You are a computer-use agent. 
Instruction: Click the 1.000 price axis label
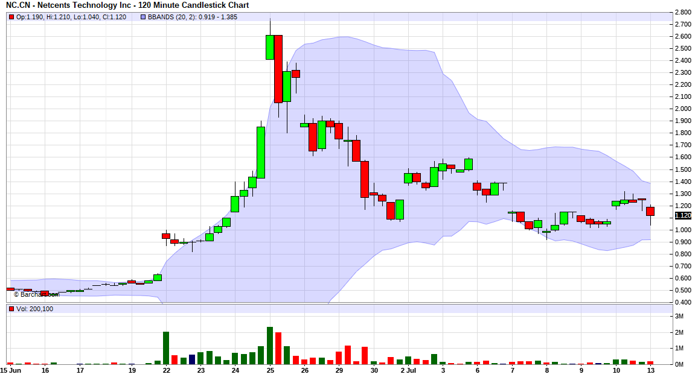tap(683, 230)
